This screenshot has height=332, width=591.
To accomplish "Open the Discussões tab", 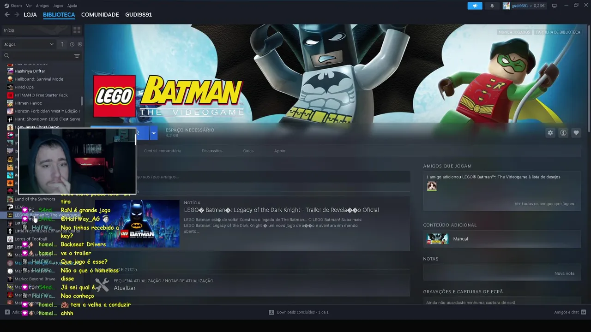I will [x=212, y=151].
